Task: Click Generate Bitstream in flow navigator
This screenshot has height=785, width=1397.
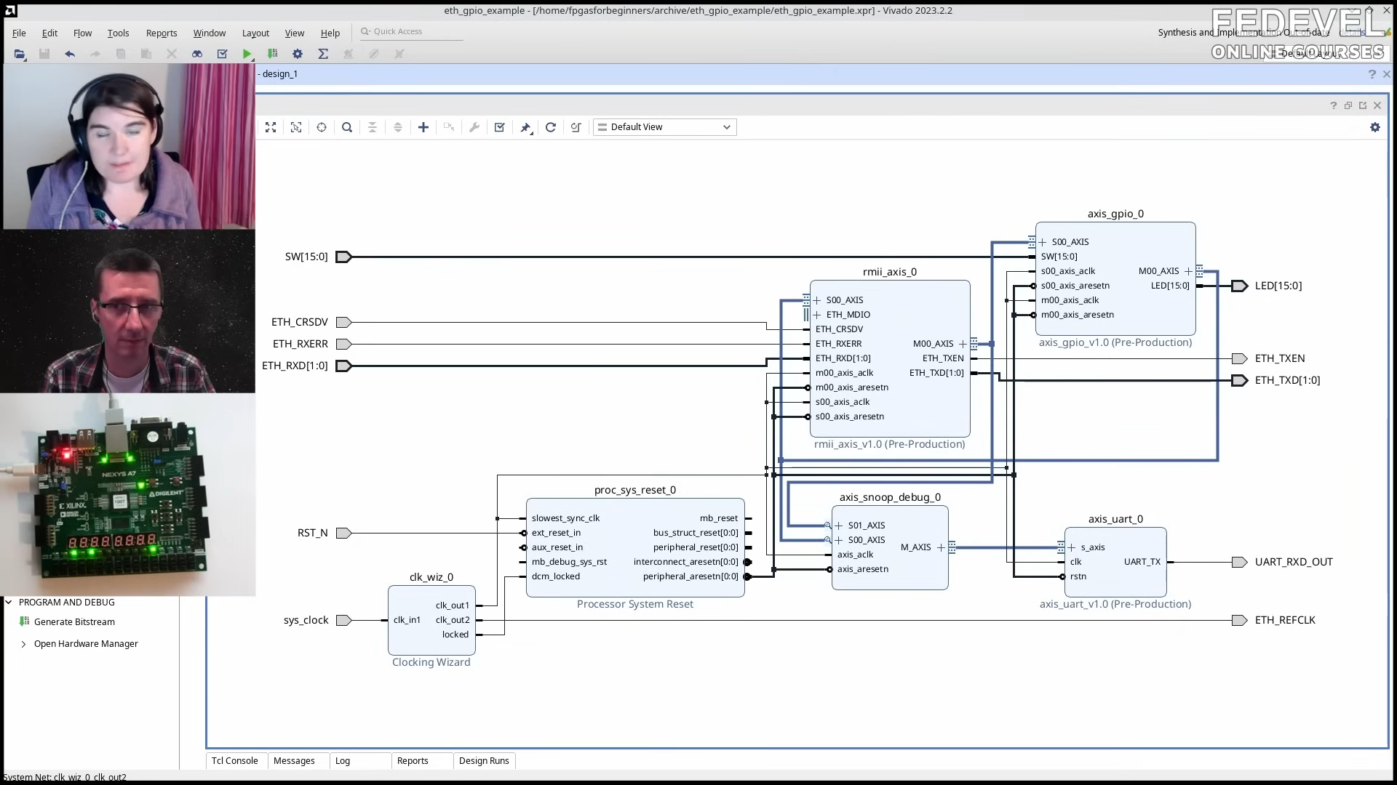Action: coord(74,622)
